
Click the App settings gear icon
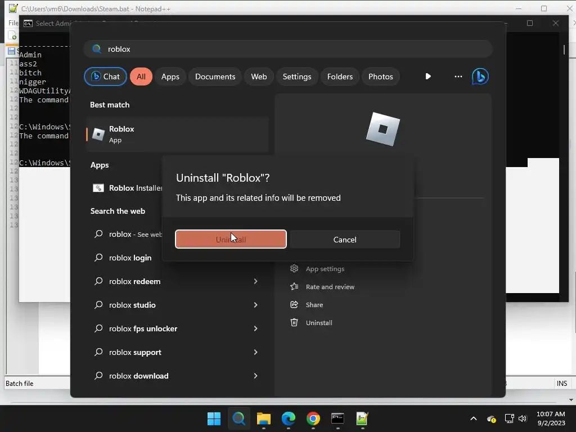294,268
